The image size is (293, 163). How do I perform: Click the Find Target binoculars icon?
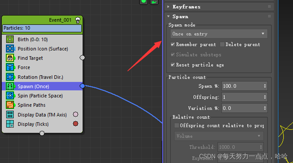coord(10,58)
